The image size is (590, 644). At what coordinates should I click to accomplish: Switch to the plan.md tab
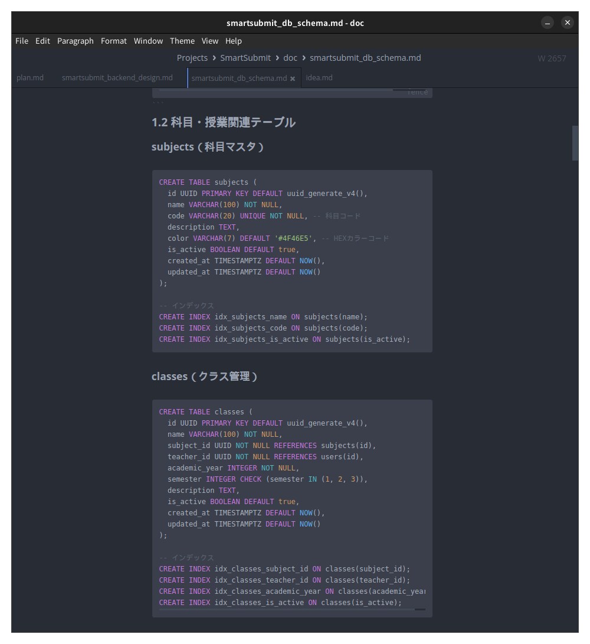tap(30, 78)
